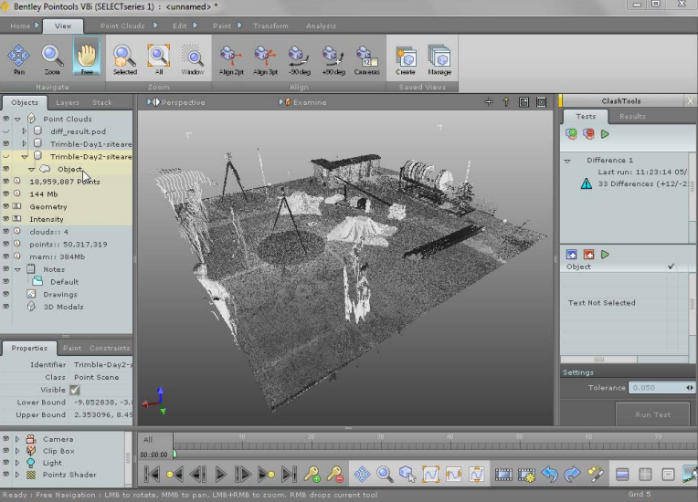The image size is (698, 502).
Task: Activate the Free navigation hand tool
Action: (87, 56)
